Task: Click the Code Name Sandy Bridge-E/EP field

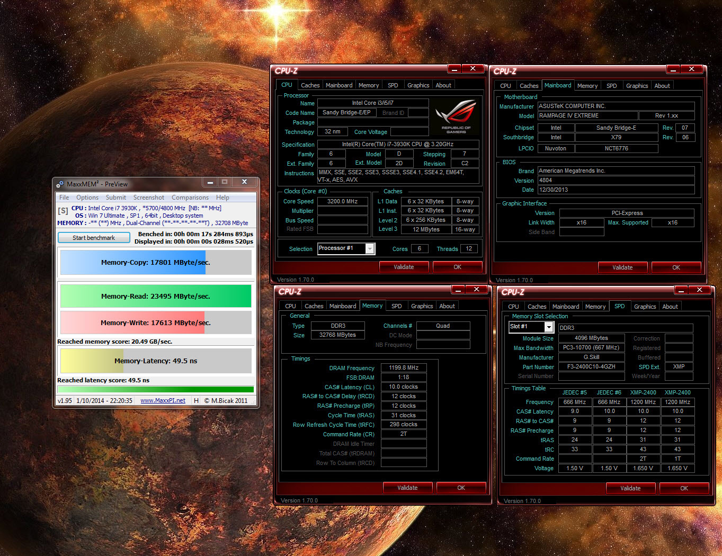Action: 346,112
